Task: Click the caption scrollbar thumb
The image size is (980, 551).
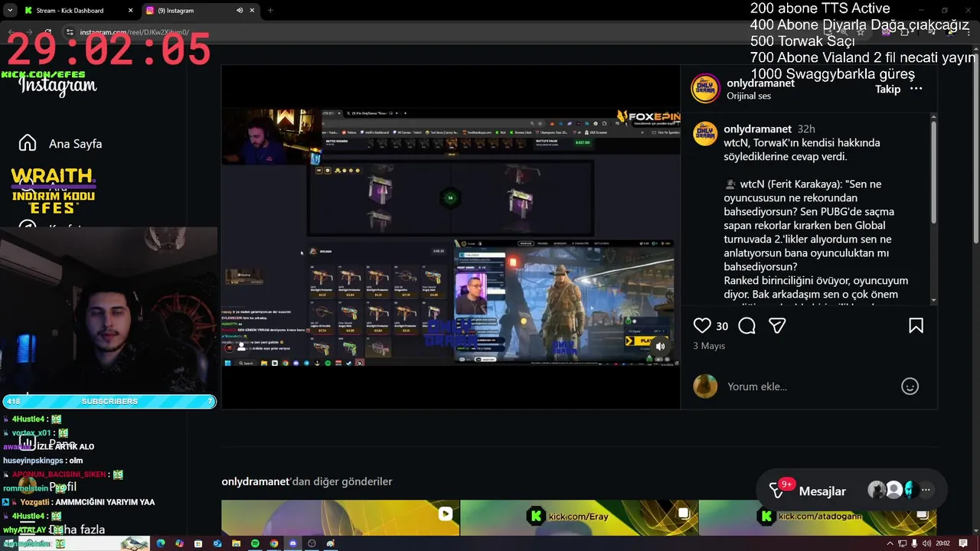Action: point(933,173)
